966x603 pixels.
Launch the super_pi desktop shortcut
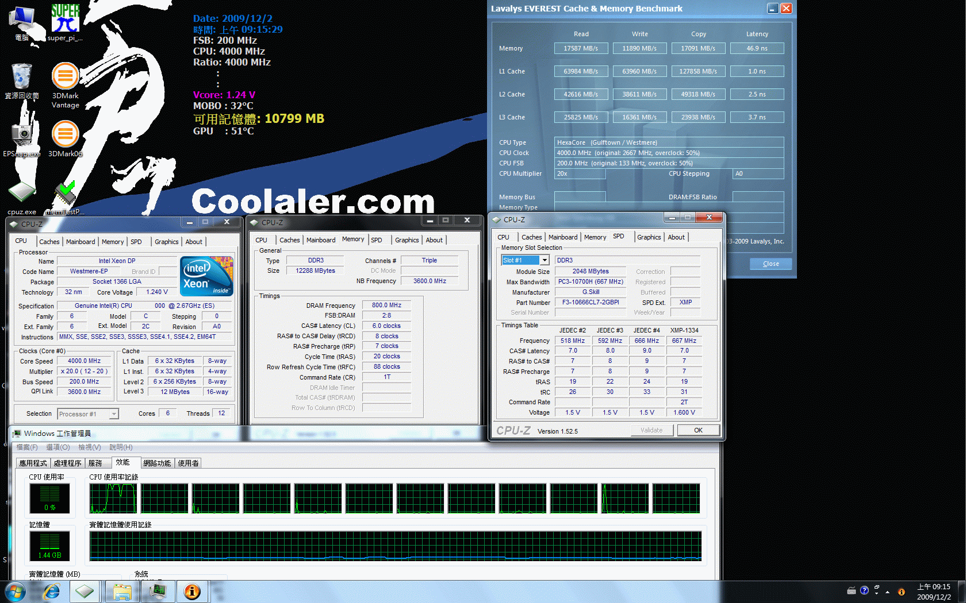[x=65, y=23]
